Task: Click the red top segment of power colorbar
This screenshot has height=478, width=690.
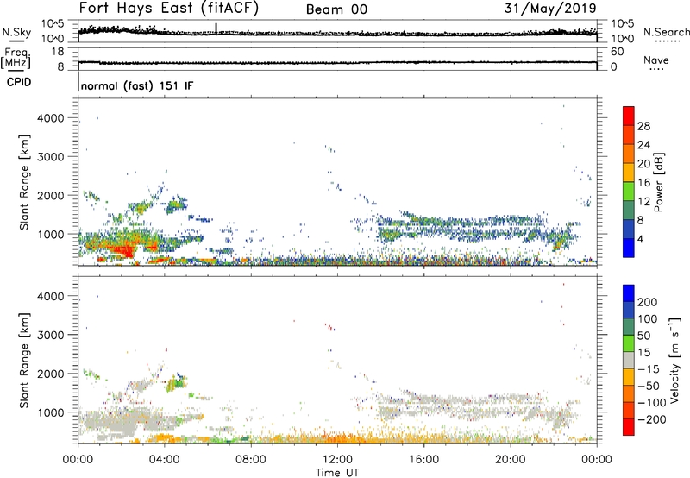Action: click(629, 116)
